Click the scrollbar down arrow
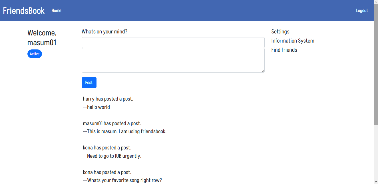The height and width of the screenshot is (184, 378). click(x=376, y=181)
